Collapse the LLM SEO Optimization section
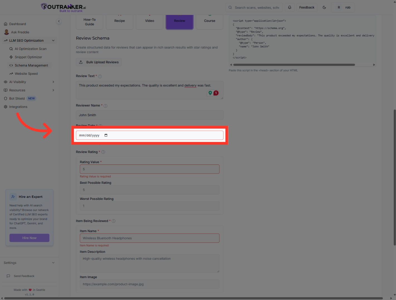Screen dimensions: 396x300 pos(53,41)
